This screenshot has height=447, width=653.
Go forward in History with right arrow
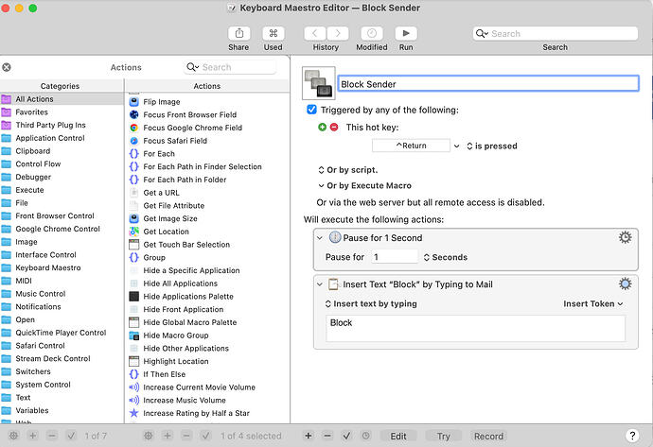(x=338, y=33)
